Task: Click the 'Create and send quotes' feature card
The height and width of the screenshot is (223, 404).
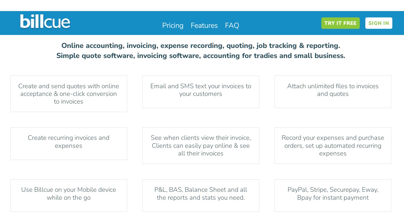Action: click(x=69, y=94)
